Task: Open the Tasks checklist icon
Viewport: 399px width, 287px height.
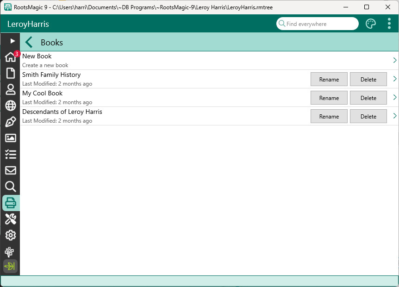Action: tap(10, 154)
